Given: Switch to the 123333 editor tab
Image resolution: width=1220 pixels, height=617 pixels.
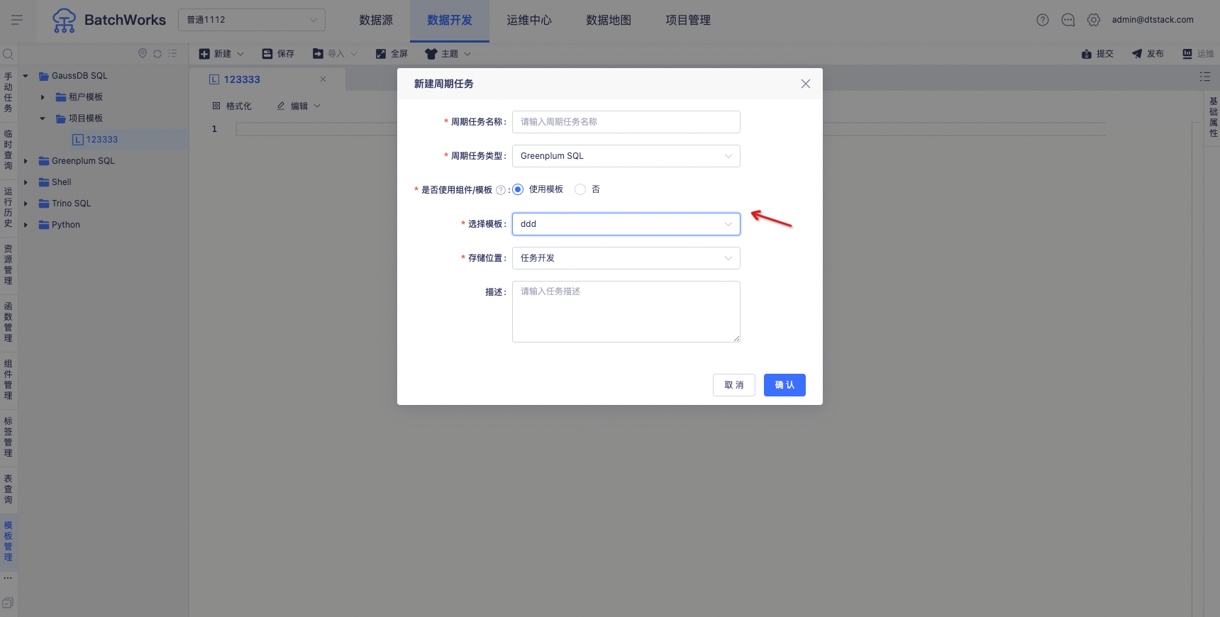Looking at the screenshot, I should (242, 79).
